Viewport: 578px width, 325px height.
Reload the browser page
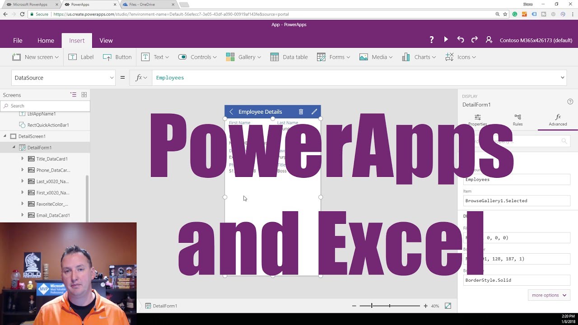point(23,14)
